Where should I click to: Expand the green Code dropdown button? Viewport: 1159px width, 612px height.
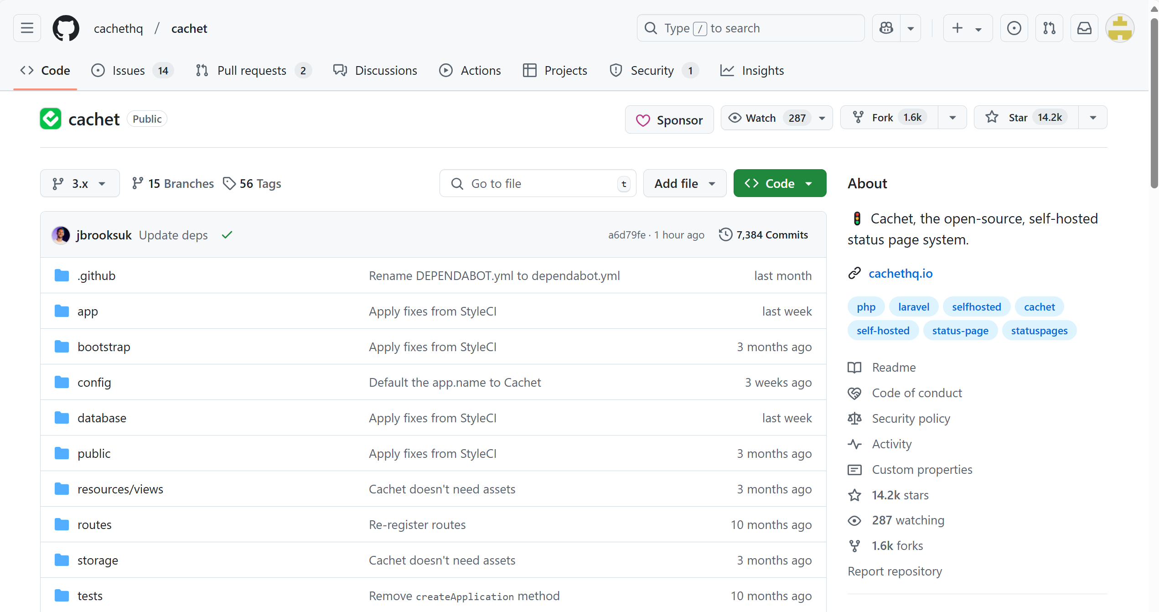click(779, 183)
